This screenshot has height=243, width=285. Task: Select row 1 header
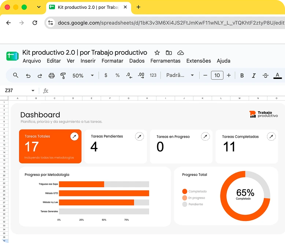click(x=4, y=102)
